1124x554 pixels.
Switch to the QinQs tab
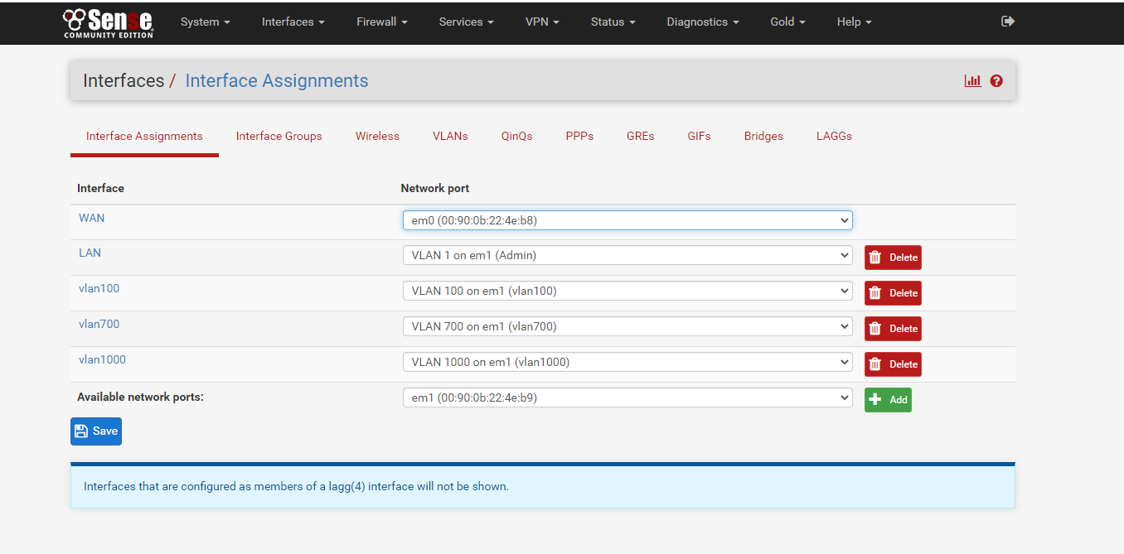(x=516, y=137)
